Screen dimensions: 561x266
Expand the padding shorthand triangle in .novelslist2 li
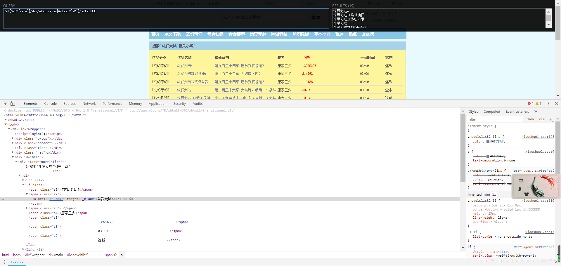point(489,205)
